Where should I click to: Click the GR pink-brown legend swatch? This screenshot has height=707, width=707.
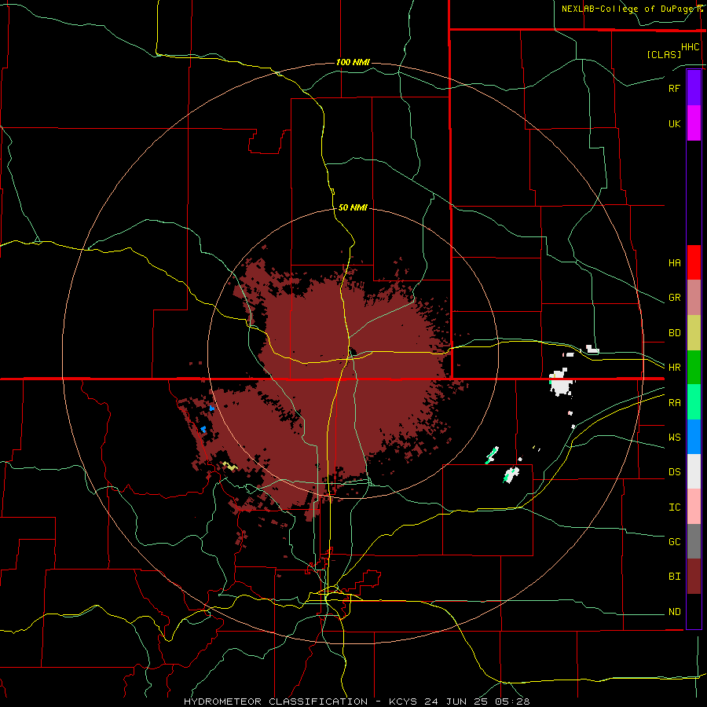click(694, 298)
